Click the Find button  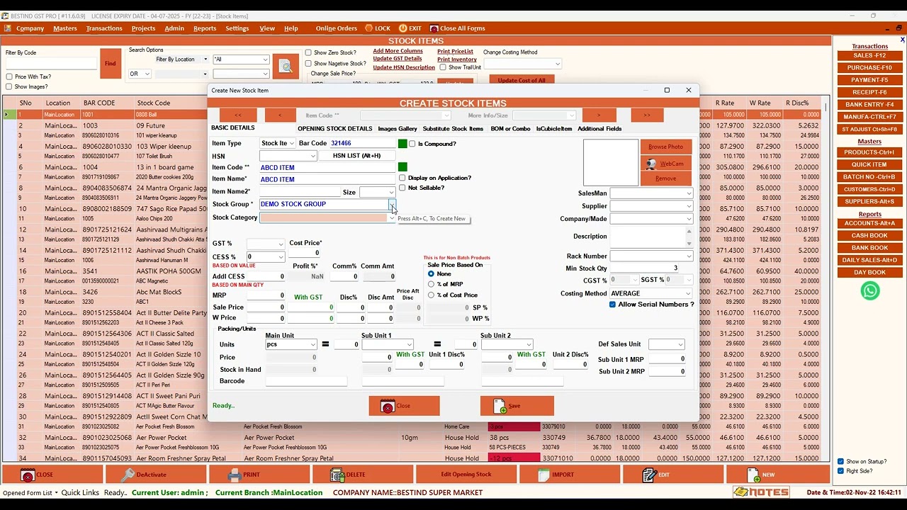point(111,64)
